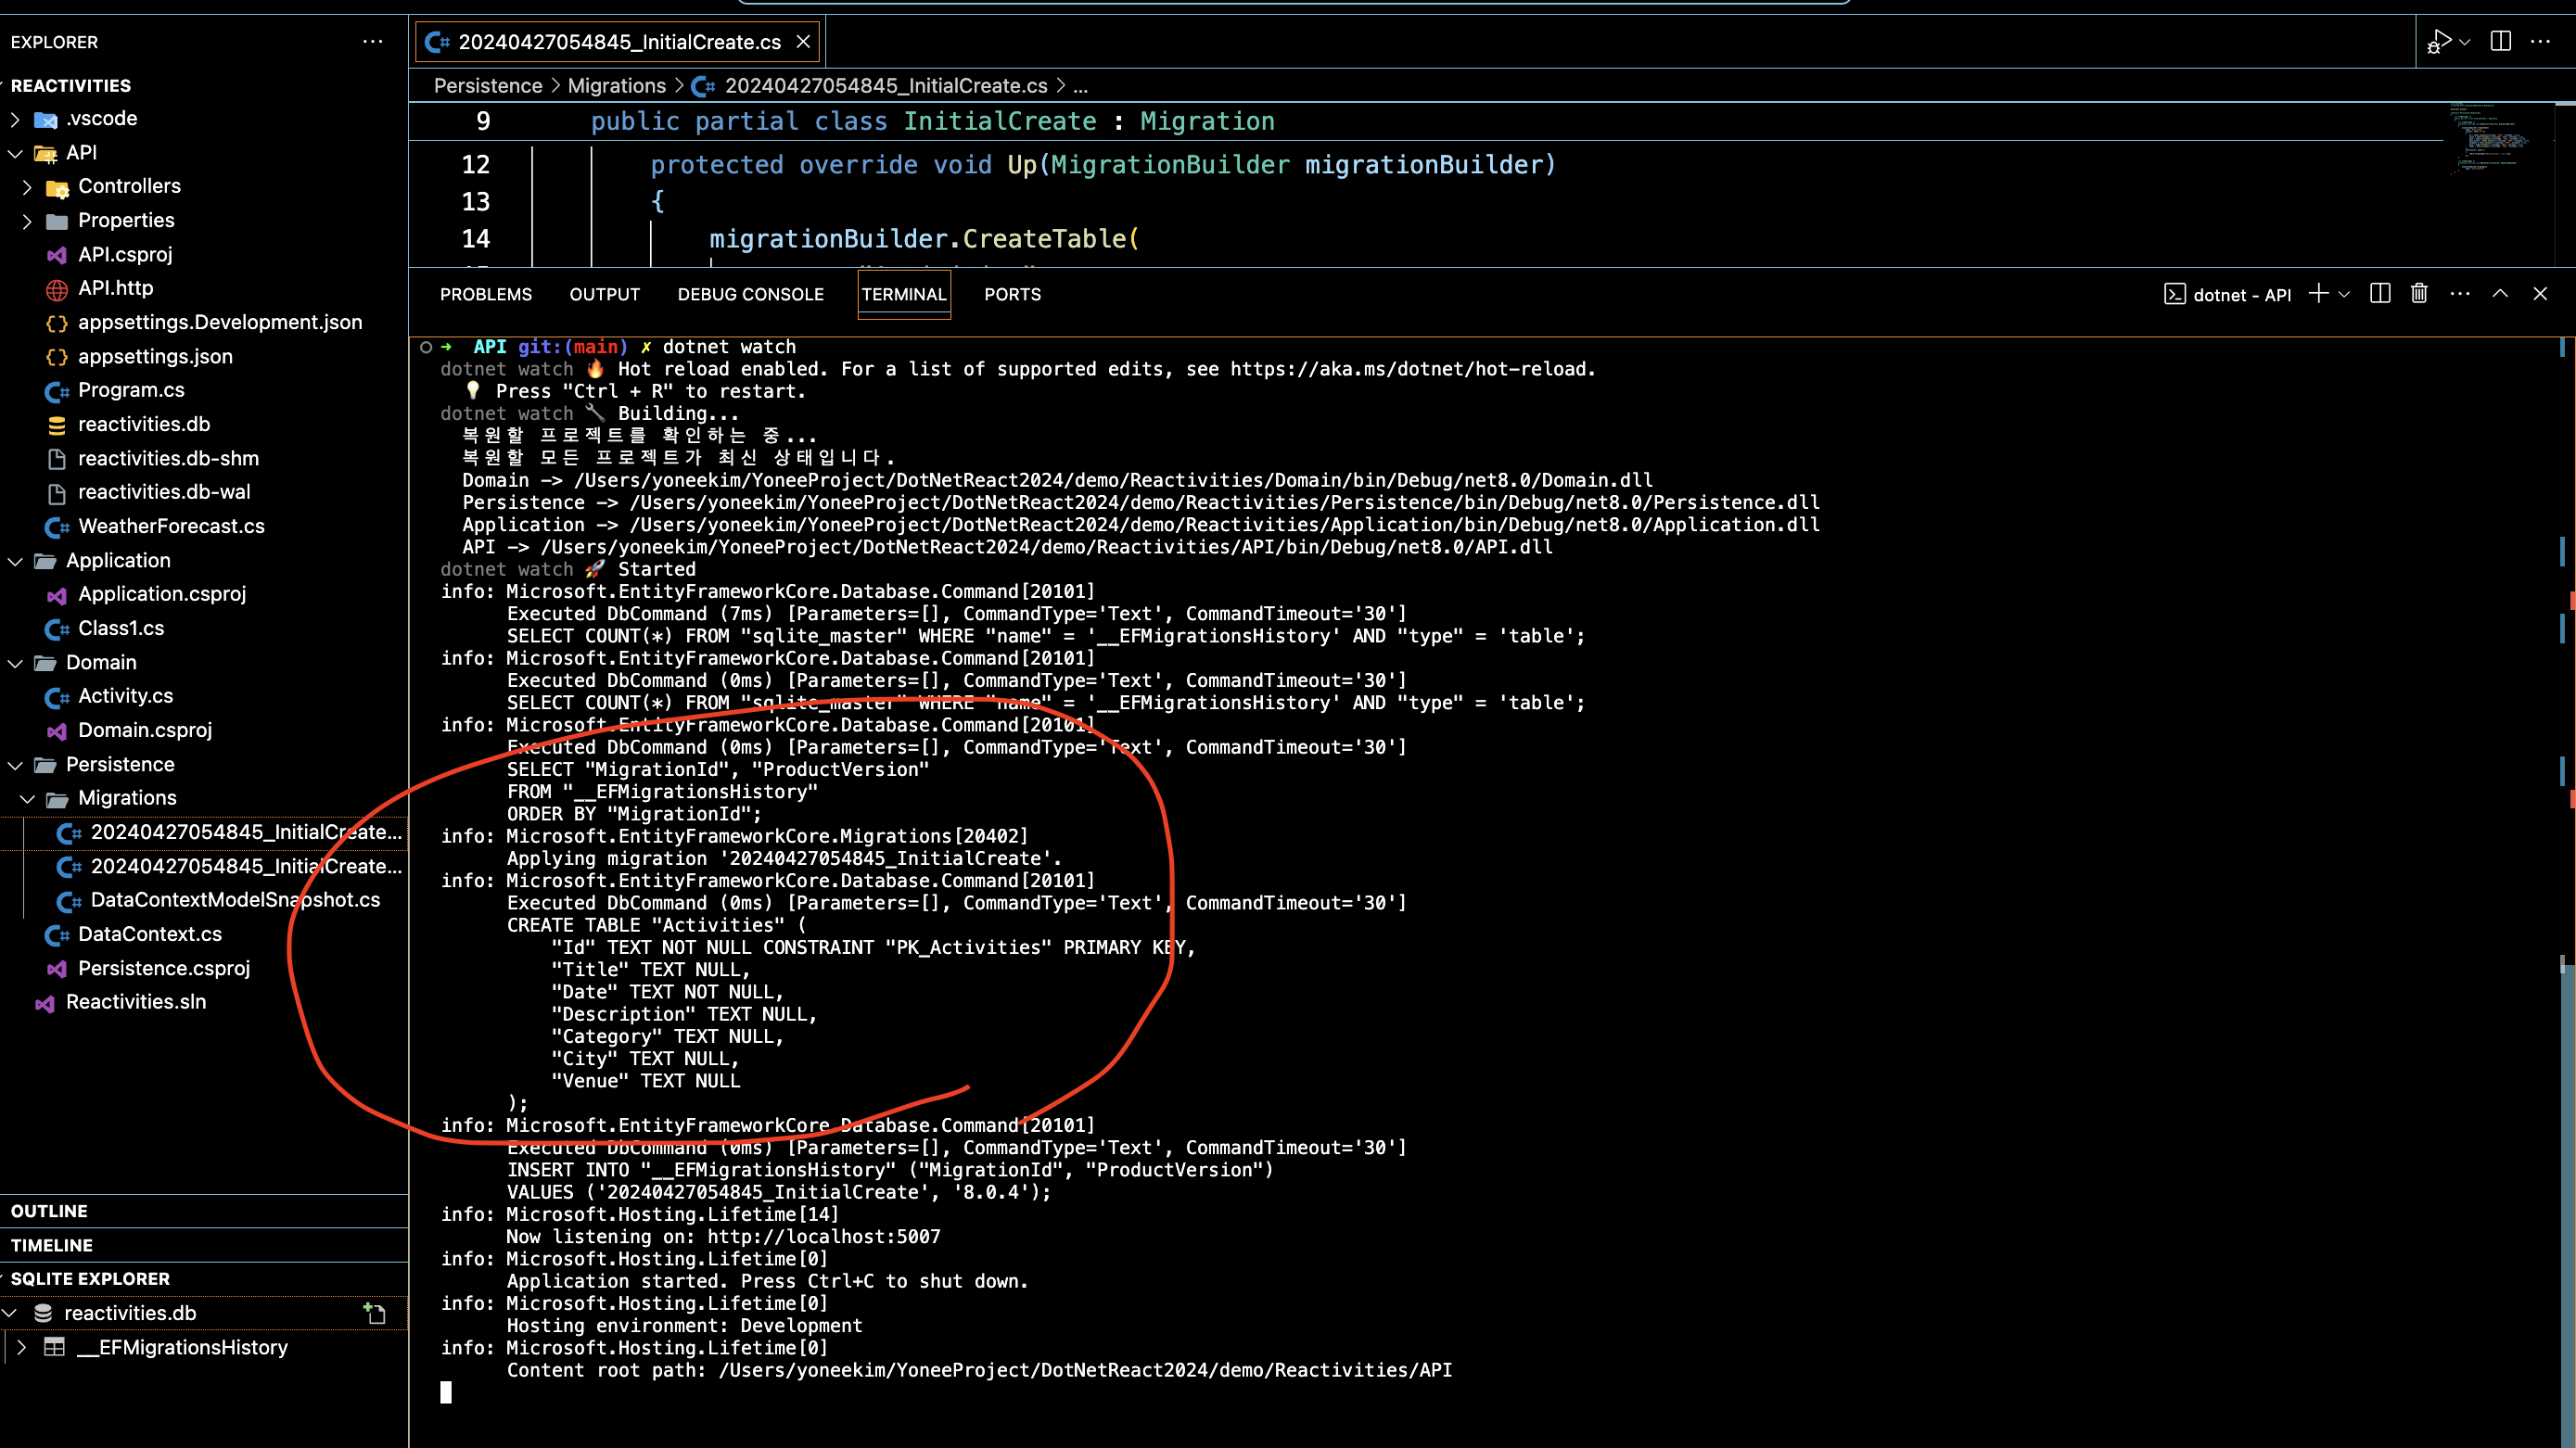Image resolution: width=2576 pixels, height=1448 pixels.
Task: Expand the OUTLINE section
Action: pos(49,1211)
